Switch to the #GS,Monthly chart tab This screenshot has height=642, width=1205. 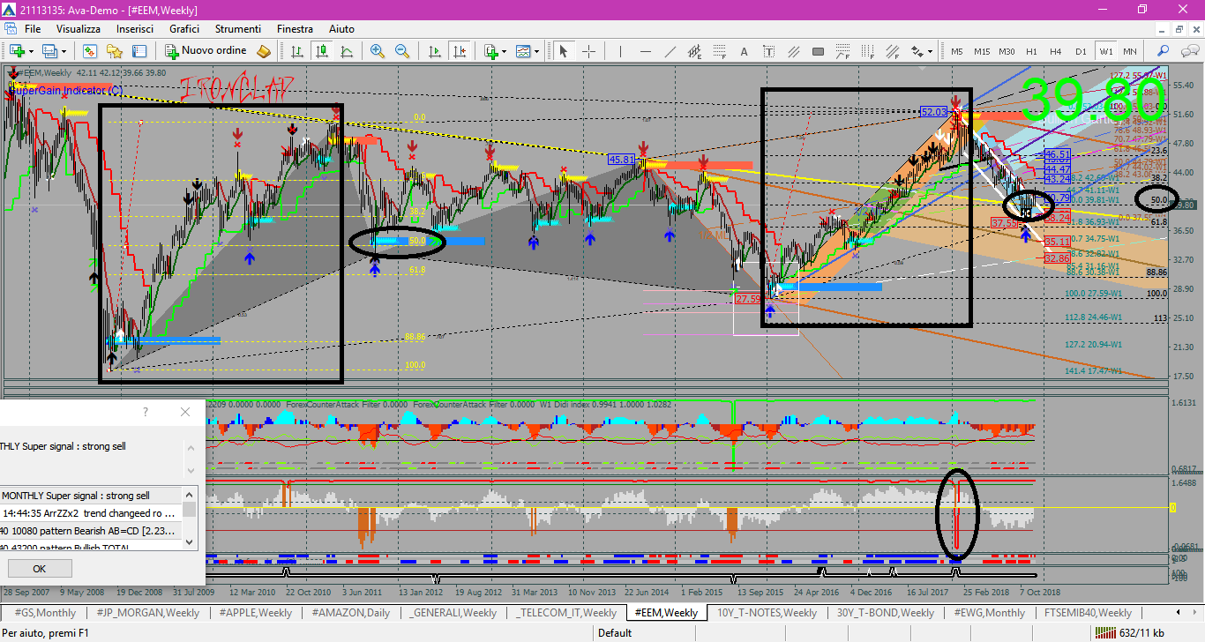pyautogui.click(x=46, y=612)
